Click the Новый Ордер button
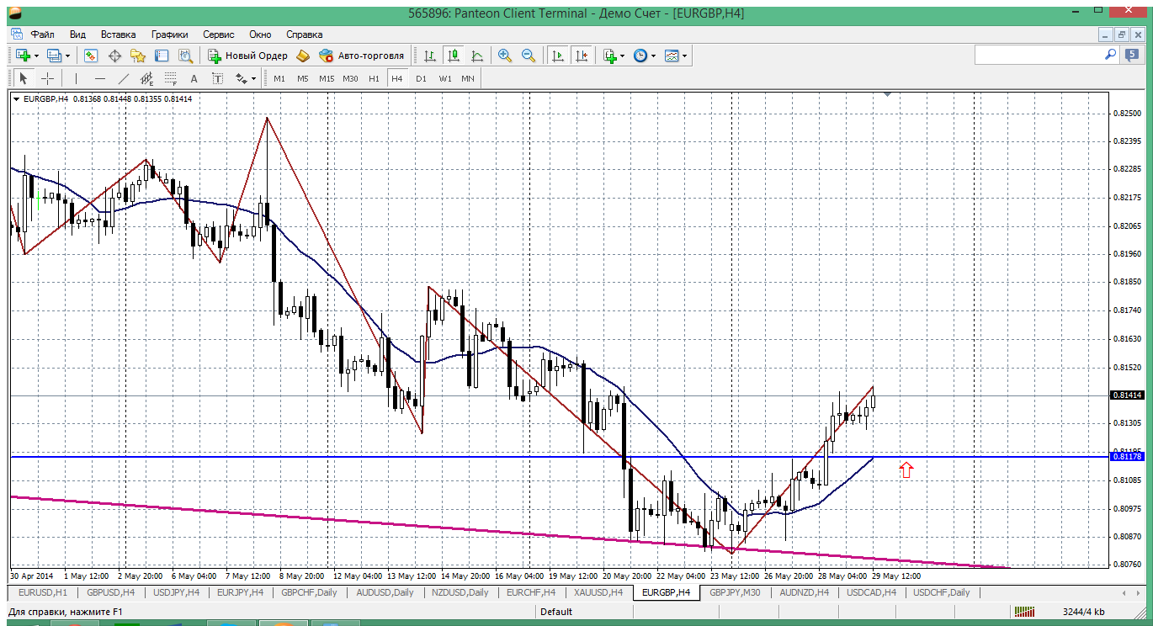Image resolution: width=1153 pixels, height=626 pixels. pos(248,56)
